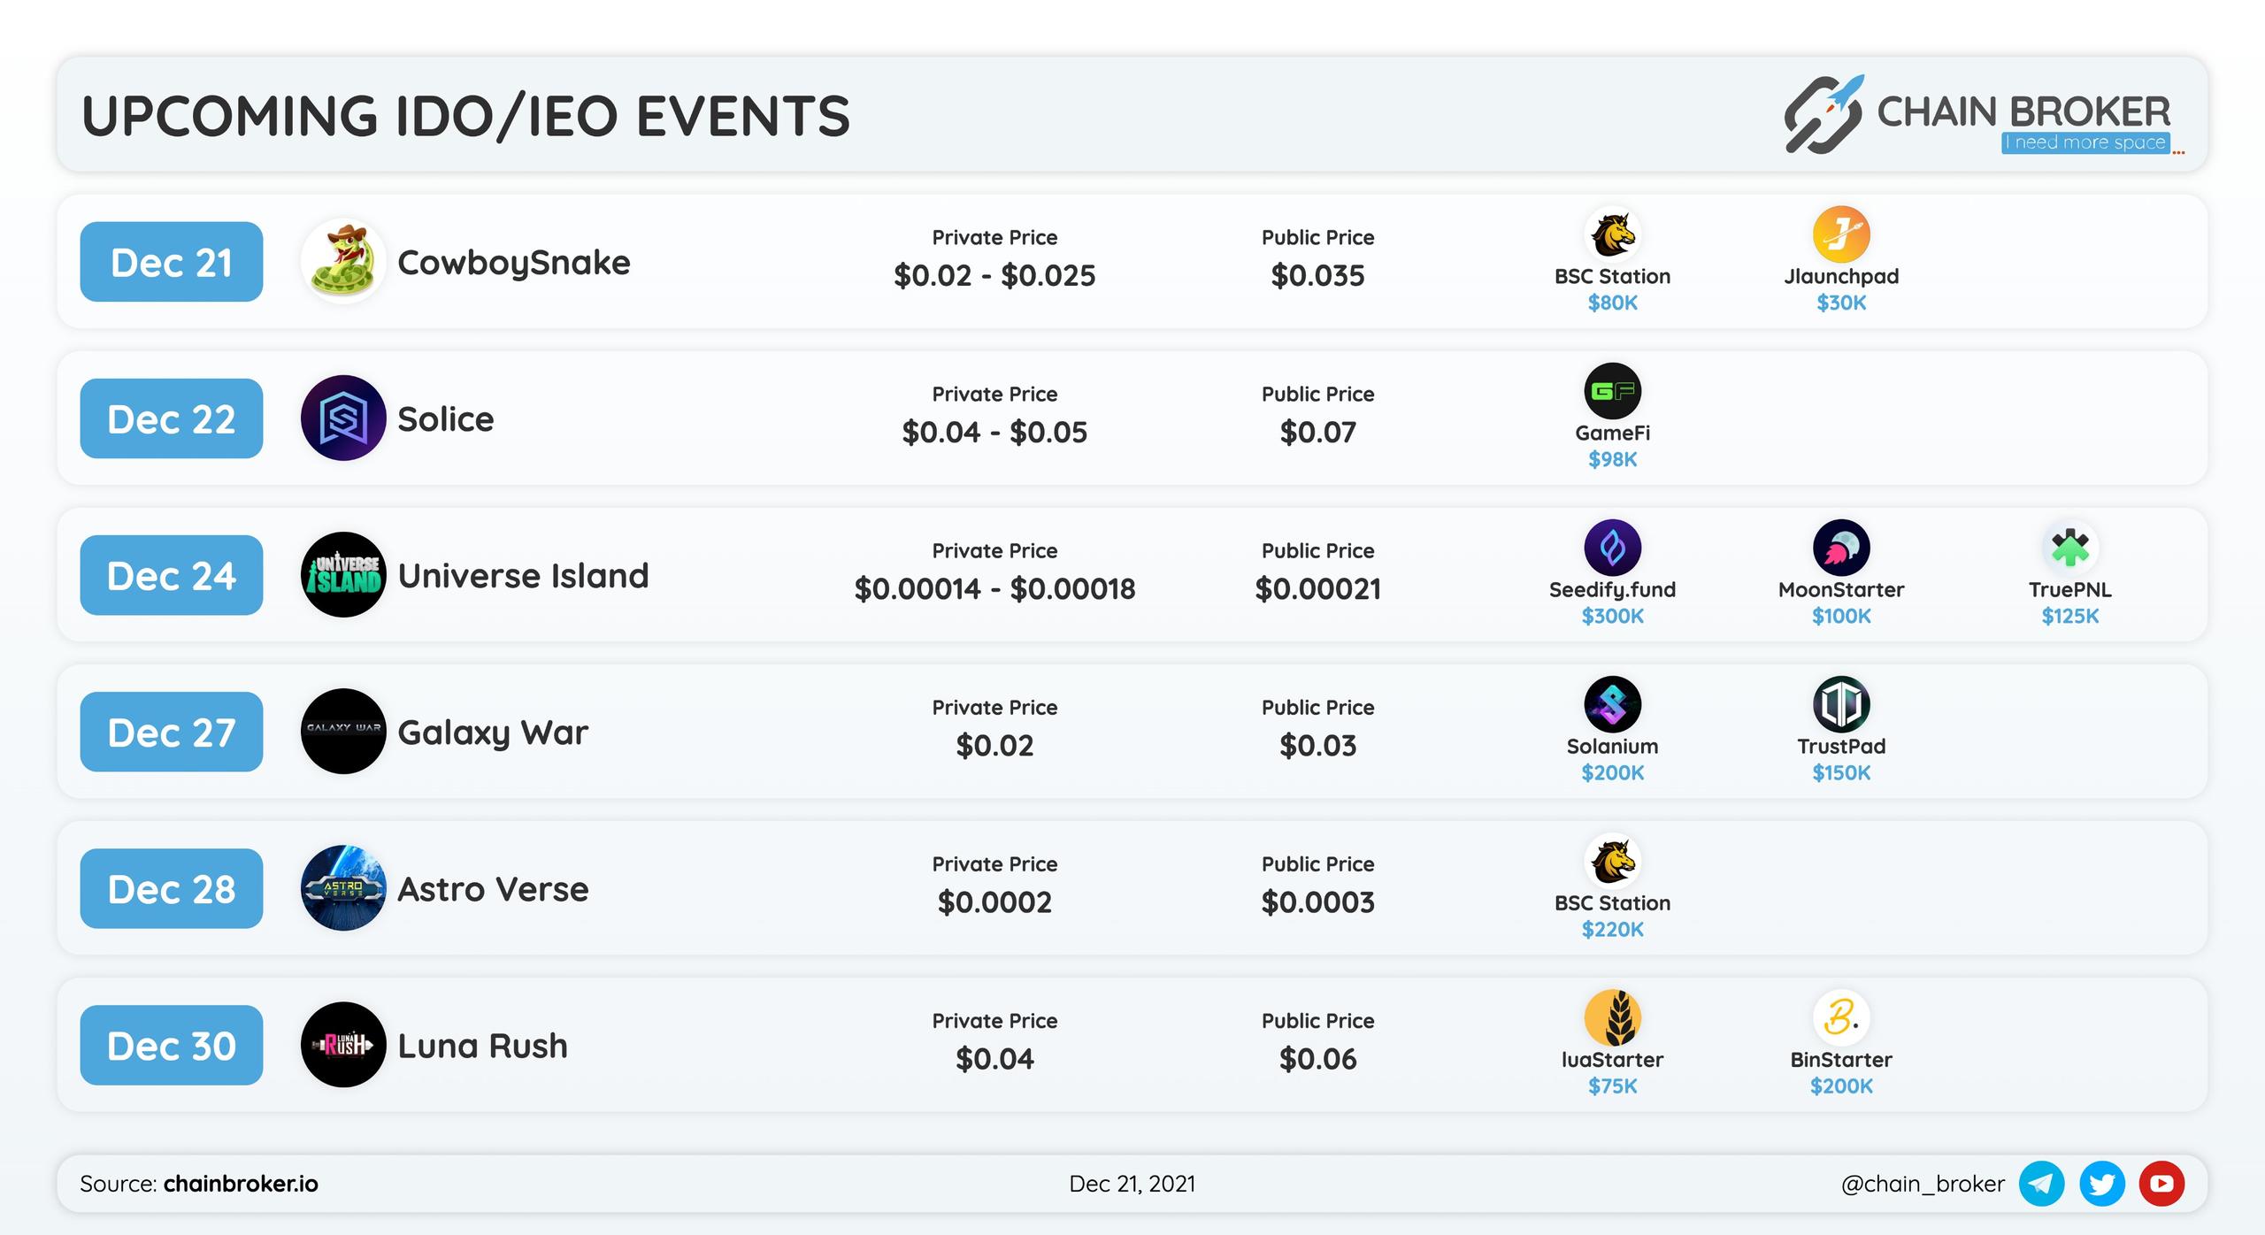The width and height of the screenshot is (2265, 1235).
Task: Select the Dec 22 date badge
Action: click(172, 418)
